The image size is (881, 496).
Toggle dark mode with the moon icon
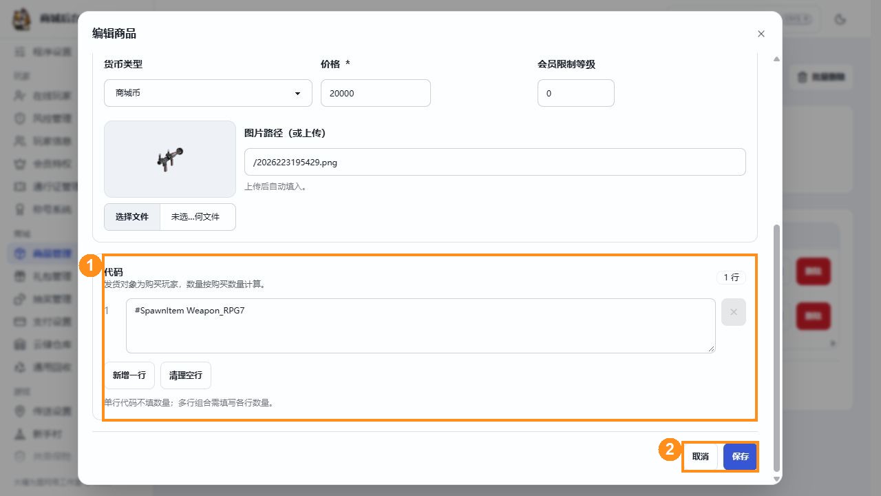tap(840, 19)
